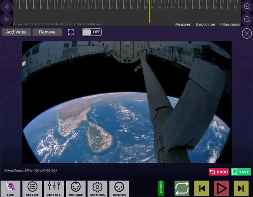Open the SET LIST tab
The width and height of the screenshot is (253, 197).
pos(32,189)
